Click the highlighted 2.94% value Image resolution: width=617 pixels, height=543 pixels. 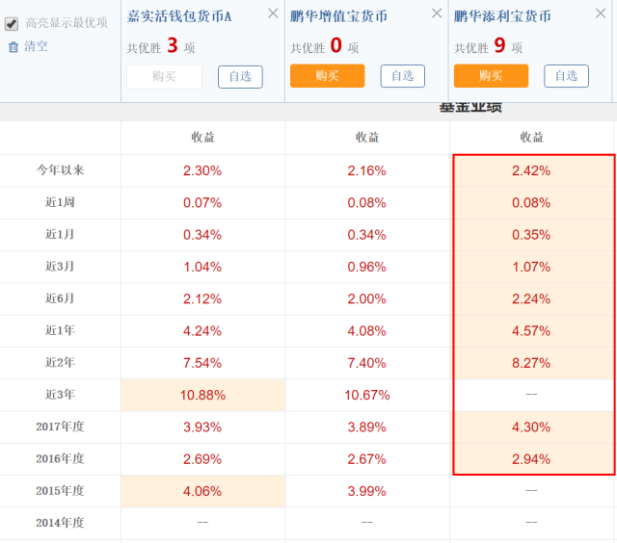coord(531,459)
